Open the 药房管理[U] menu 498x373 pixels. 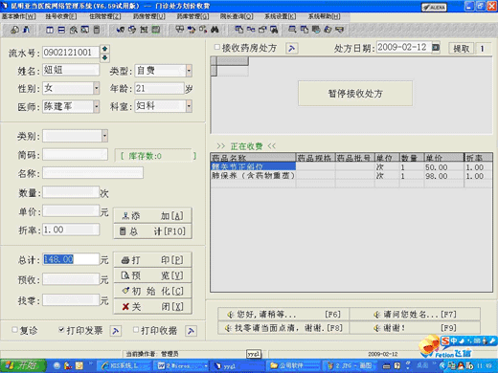coord(149,16)
